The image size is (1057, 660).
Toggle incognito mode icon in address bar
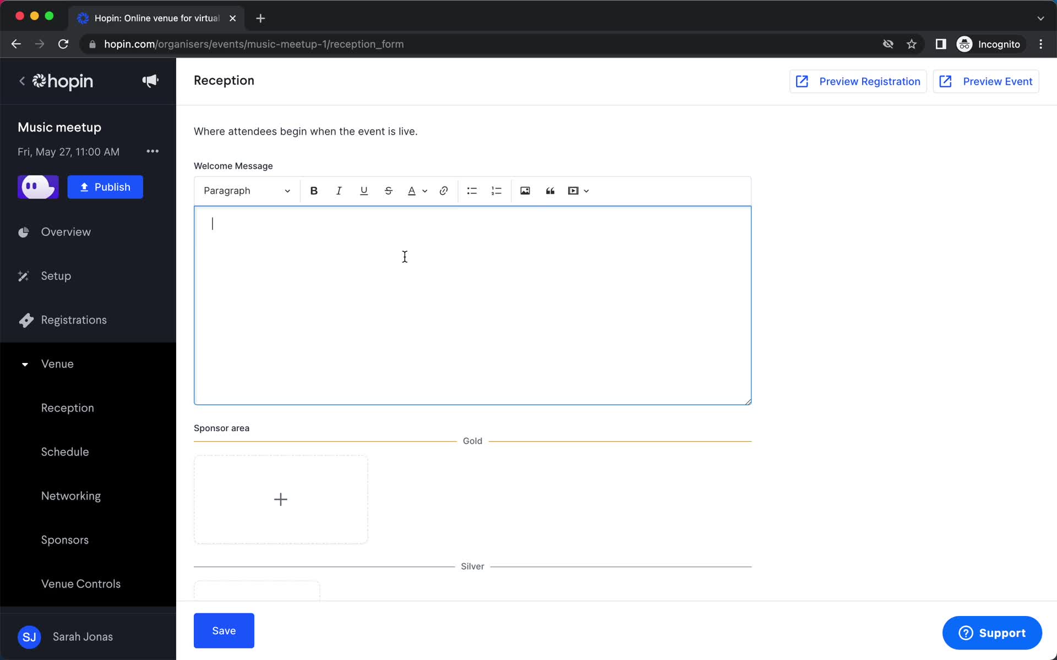pyautogui.click(x=964, y=43)
